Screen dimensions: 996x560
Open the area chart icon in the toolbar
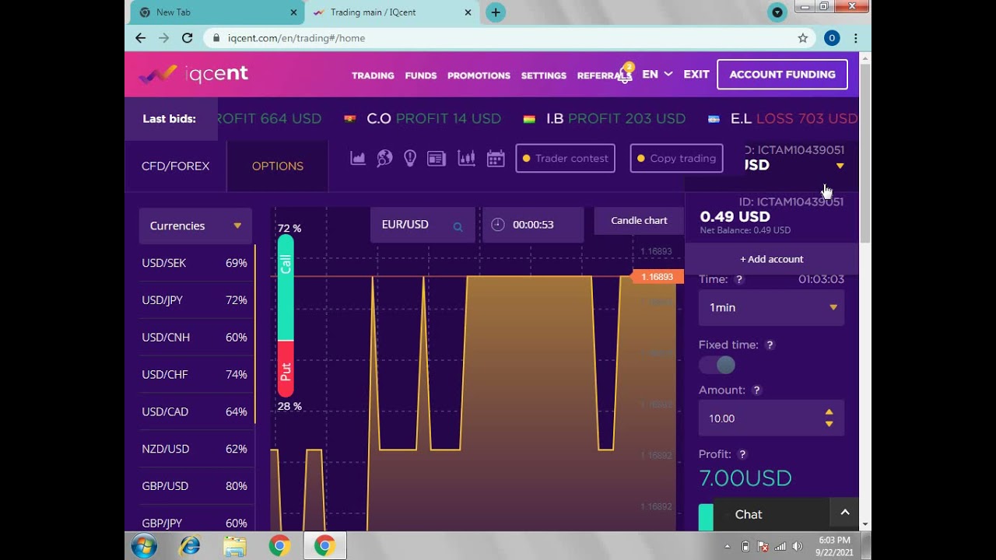coord(358,159)
